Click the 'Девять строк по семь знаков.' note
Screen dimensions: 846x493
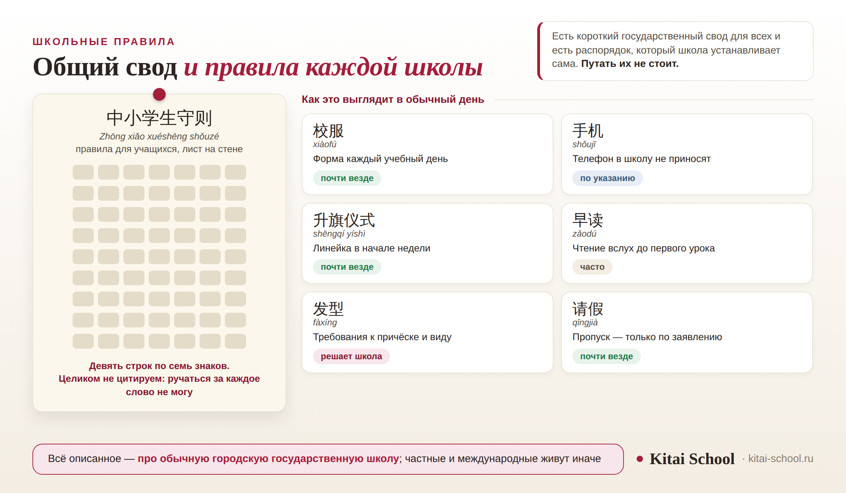159,366
